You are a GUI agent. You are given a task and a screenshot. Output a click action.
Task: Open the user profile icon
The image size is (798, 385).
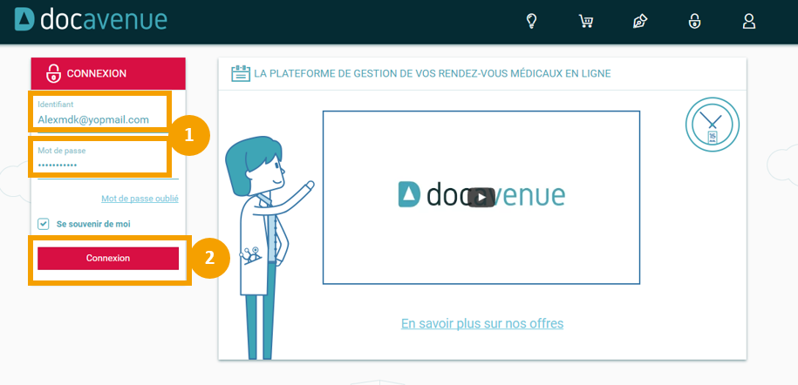748,22
